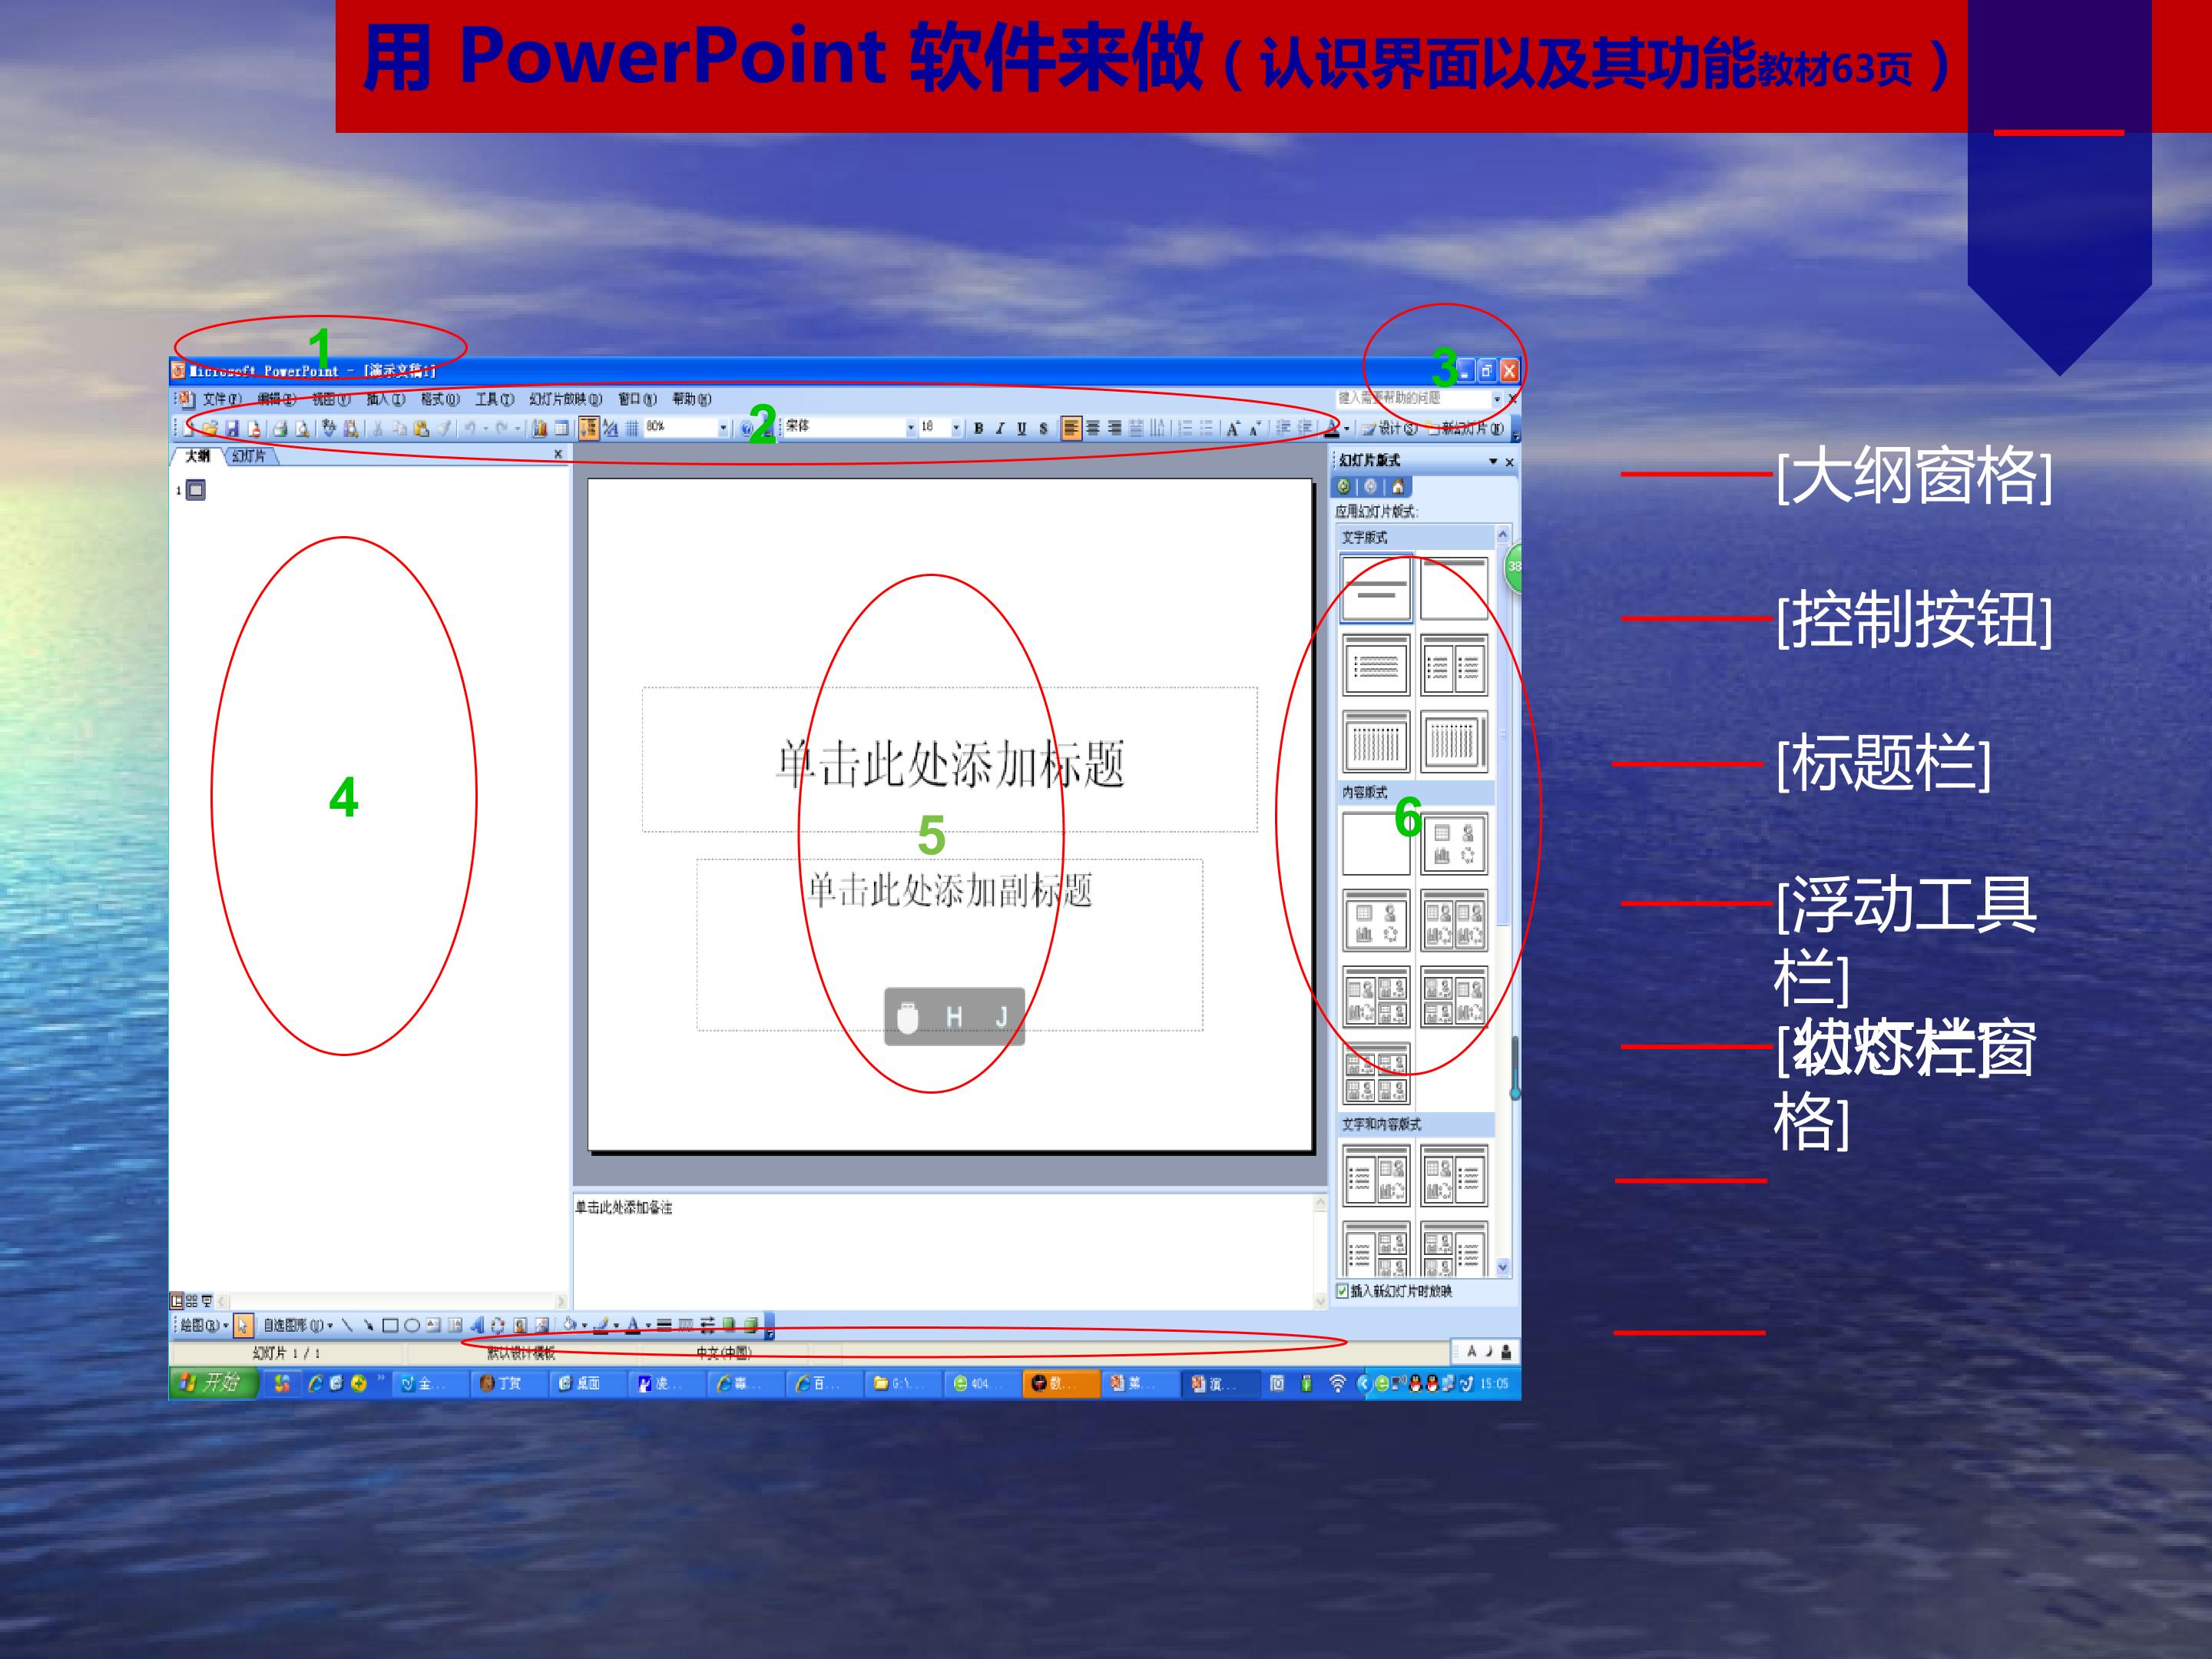Toggle Underline formatting
The width and height of the screenshot is (2212, 1659).
[1021, 429]
